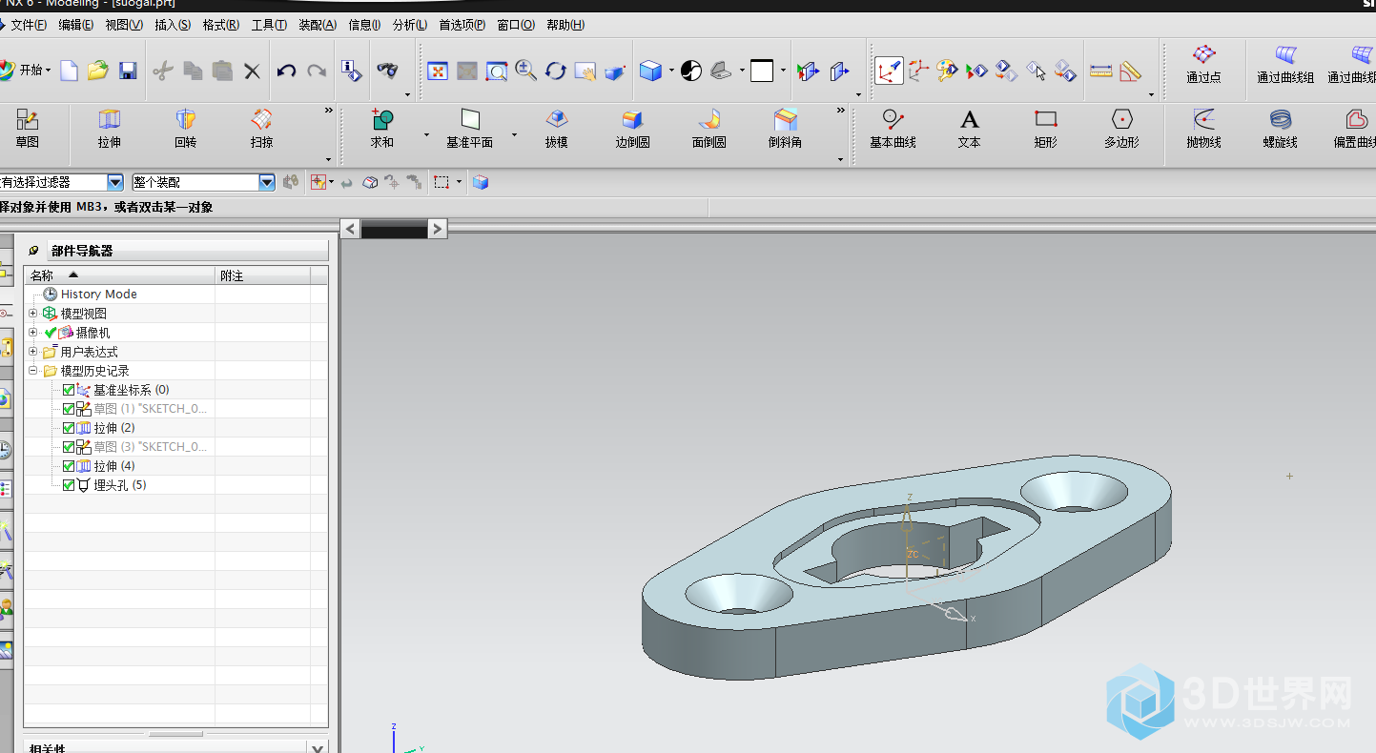The width and height of the screenshot is (1376, 753).
Task: Collapse the 相关性 panel chevron
Action: (x=318, y=748)
